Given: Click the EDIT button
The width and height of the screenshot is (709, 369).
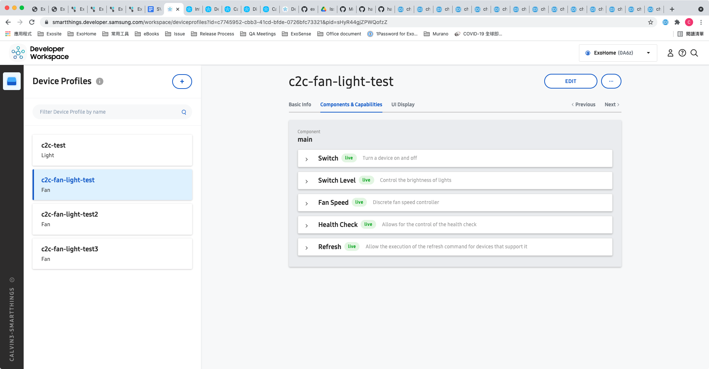Looking at the screenshot, I should click(x=571, y=81).
